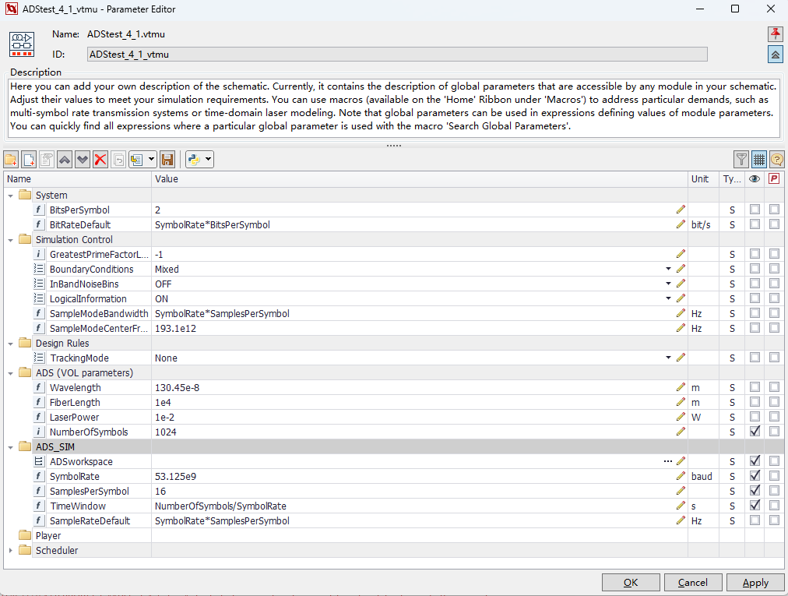
Task: Click the add new category folder icon
Action: pos(11,160)
